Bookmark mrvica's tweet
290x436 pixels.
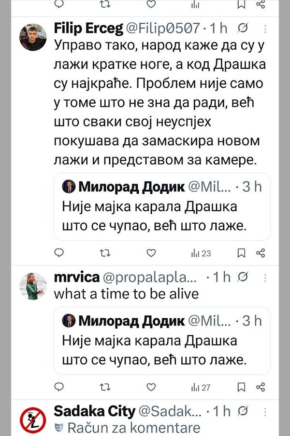click(x=242, y=387)
